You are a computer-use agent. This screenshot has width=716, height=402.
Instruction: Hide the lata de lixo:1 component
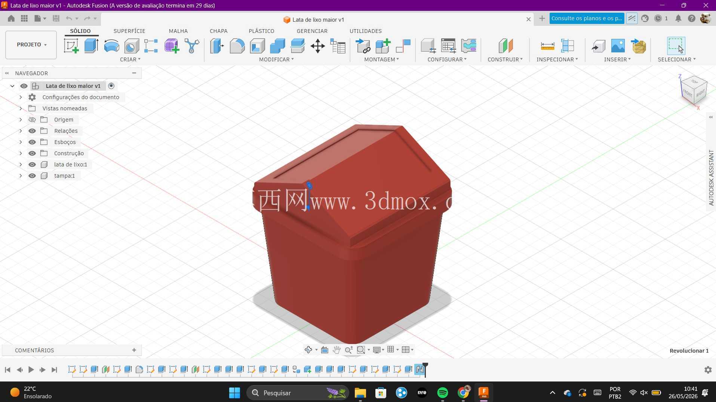32,165
